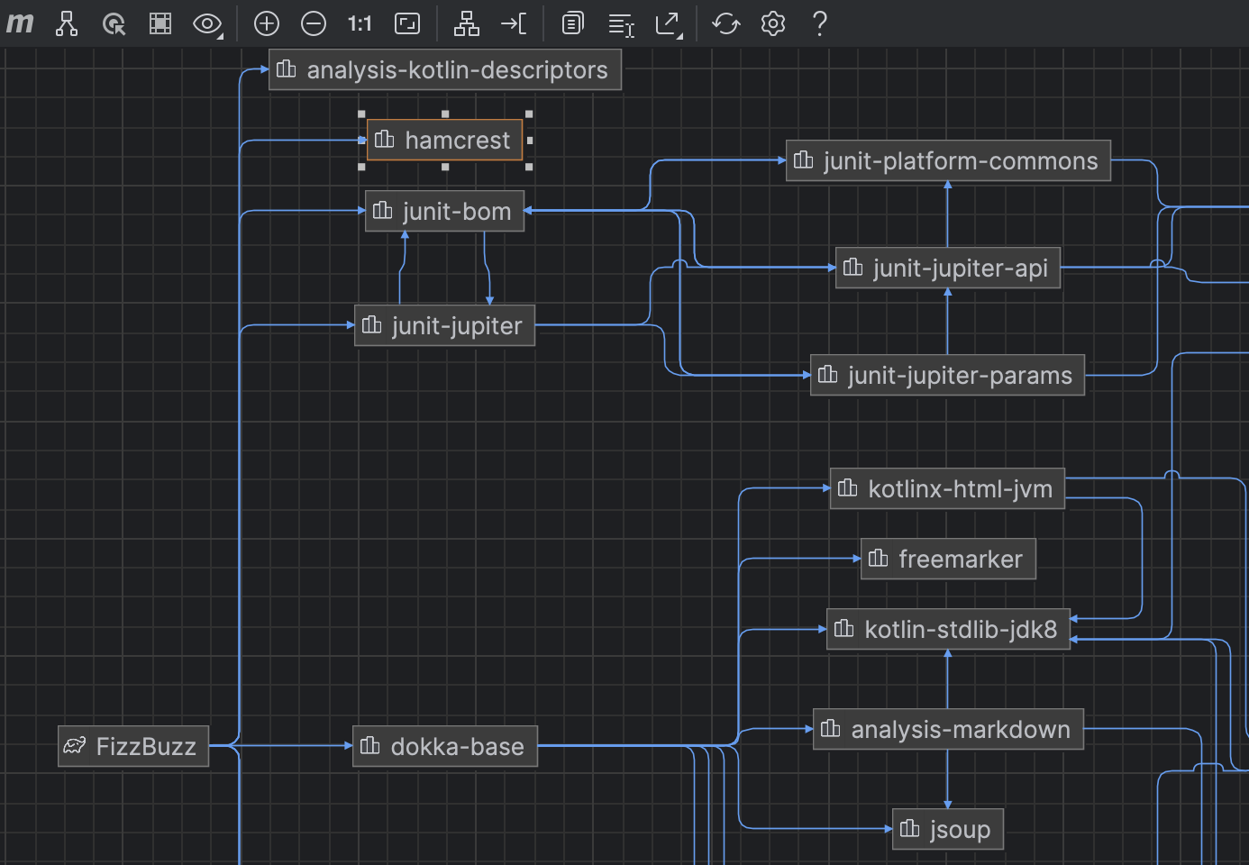This screenshot has height=865, width=1249.
Task: Open the diagram settings gear
Action: click(772, 23)
